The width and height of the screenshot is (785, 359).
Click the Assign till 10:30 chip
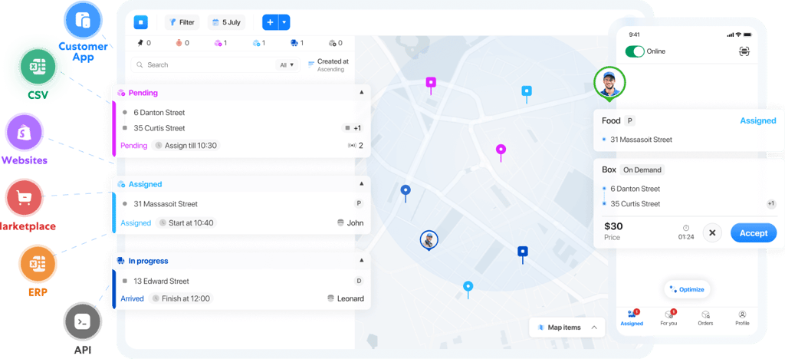coord(186,145)
